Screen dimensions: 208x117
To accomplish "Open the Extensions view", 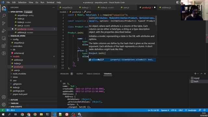I will pyautogui.click(x=4, y=46).
